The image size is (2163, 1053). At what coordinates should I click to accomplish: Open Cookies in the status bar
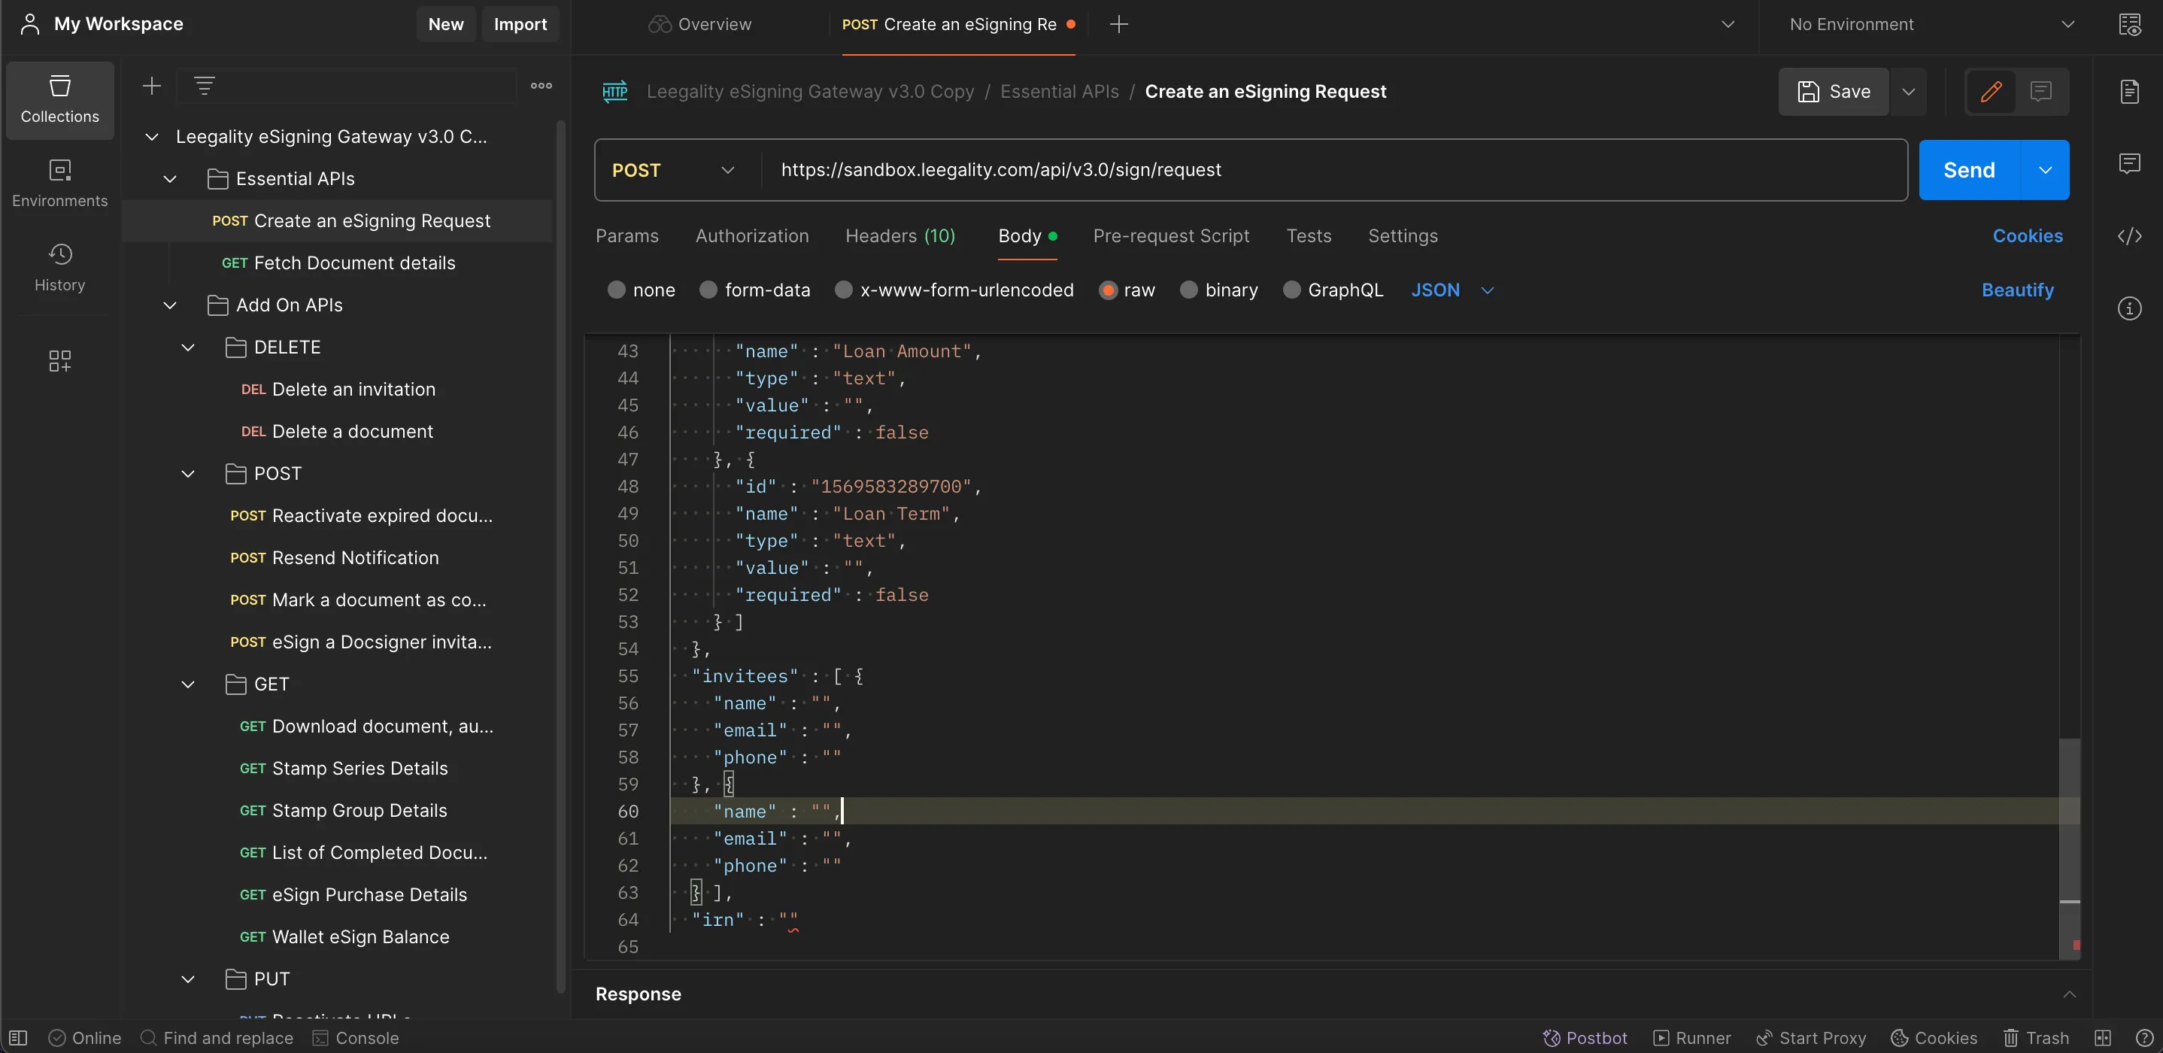pyautogui.click(x=1934, y=1038)
